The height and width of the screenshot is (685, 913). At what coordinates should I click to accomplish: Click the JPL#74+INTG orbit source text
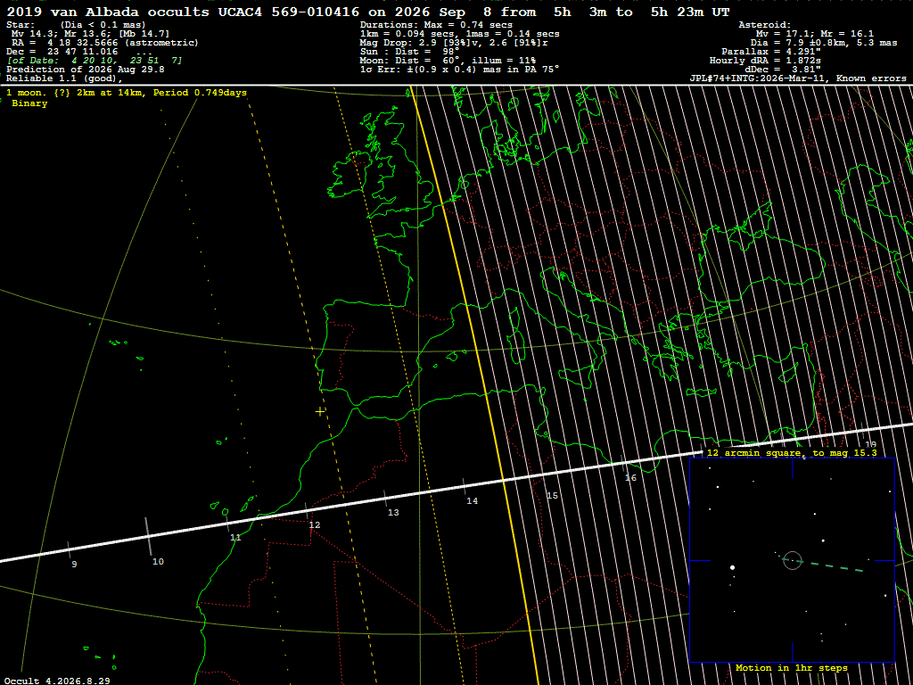tap(798, 78)
